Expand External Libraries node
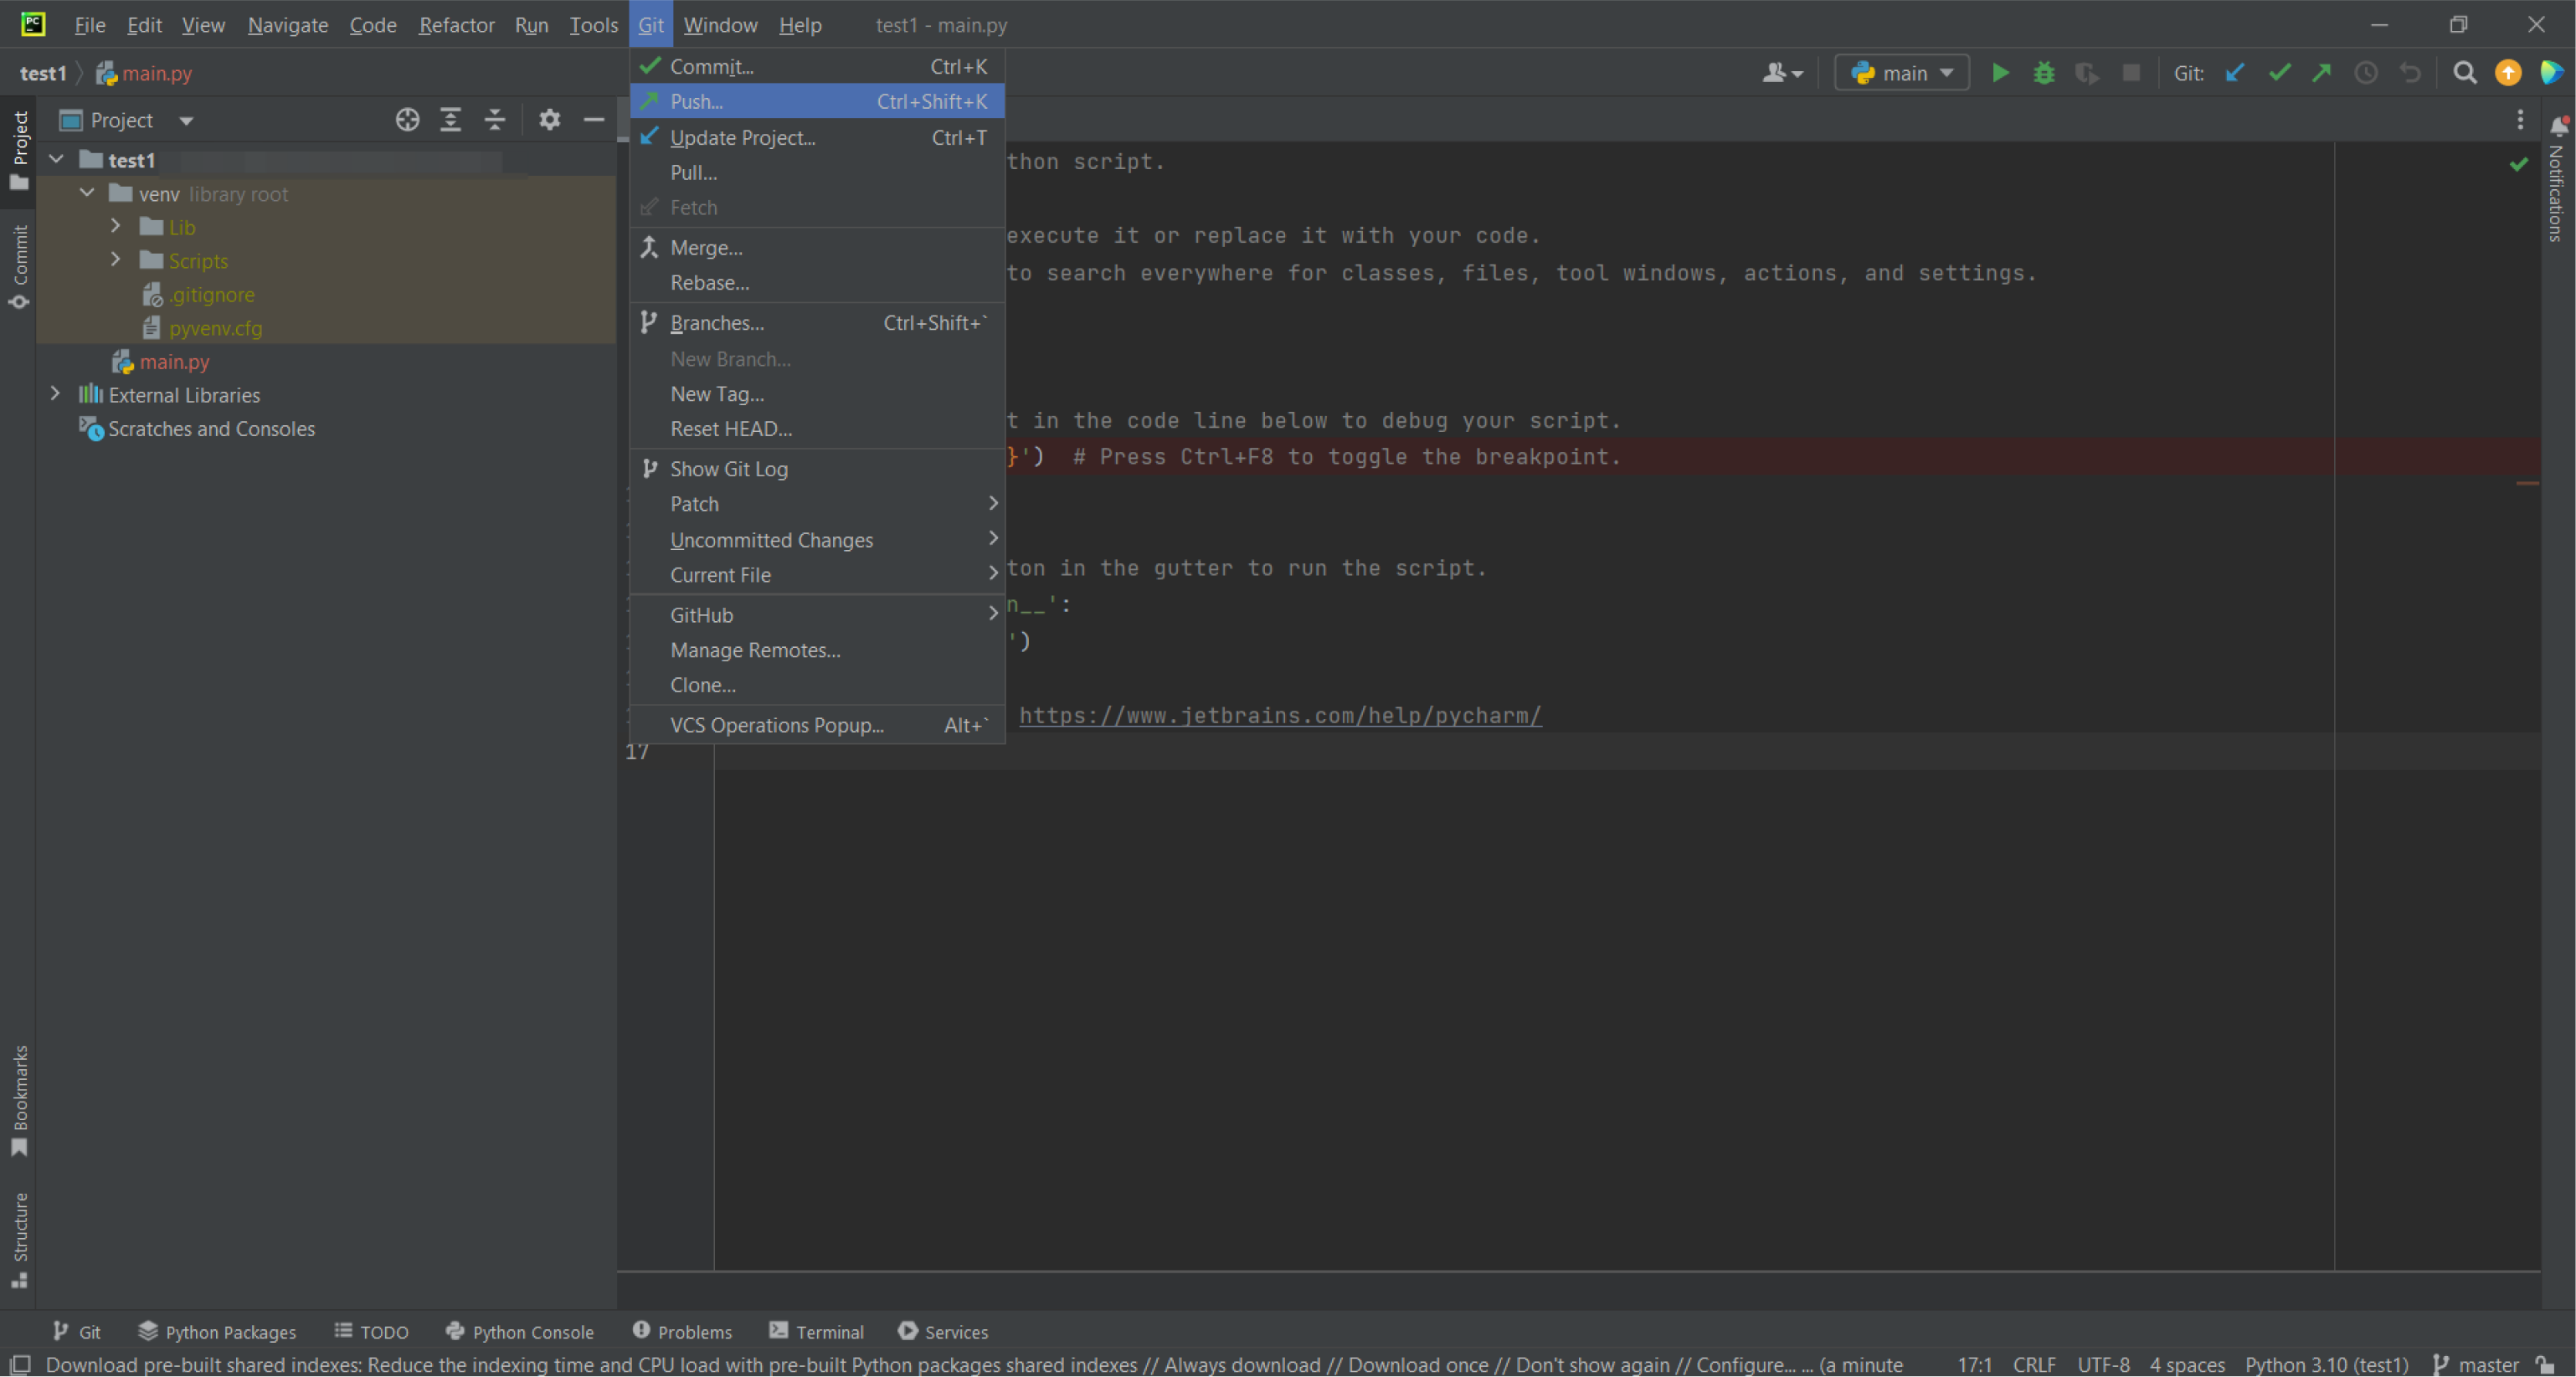2576x1377 pixels. click(x=55, y=394)
